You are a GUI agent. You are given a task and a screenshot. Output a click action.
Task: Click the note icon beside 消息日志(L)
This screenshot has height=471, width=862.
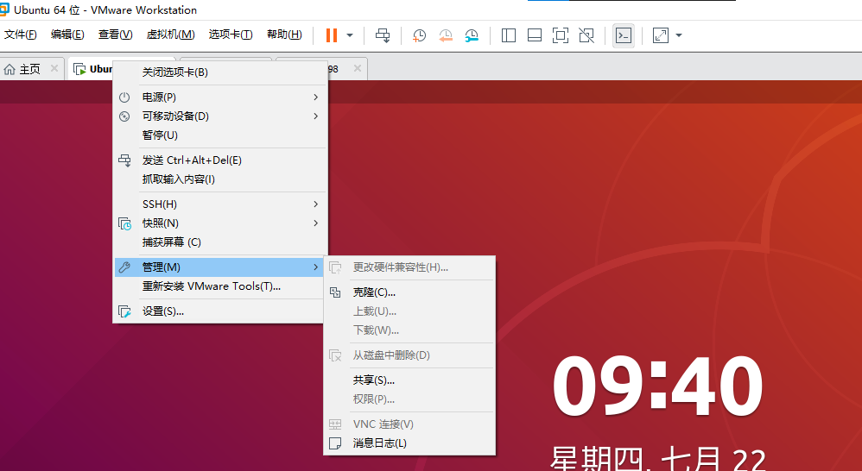[x=335, y=443]
